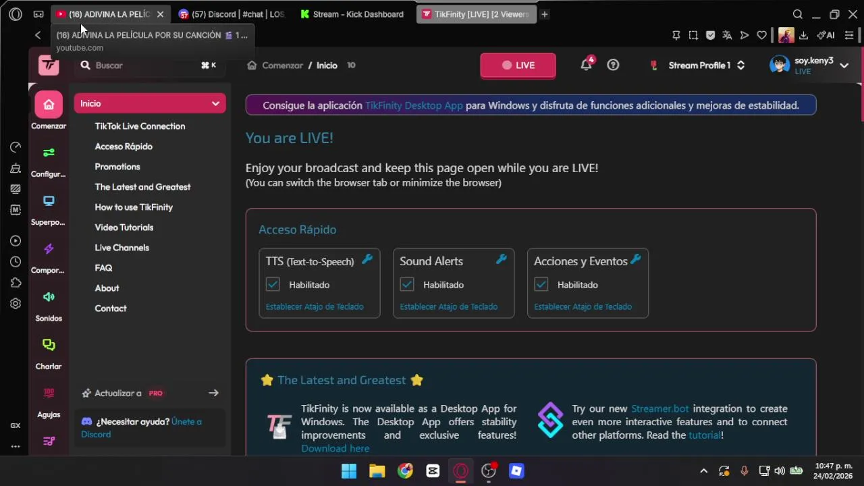
Task: Open the music playlist icon at sidebar bottom
Action: [49, 441]
